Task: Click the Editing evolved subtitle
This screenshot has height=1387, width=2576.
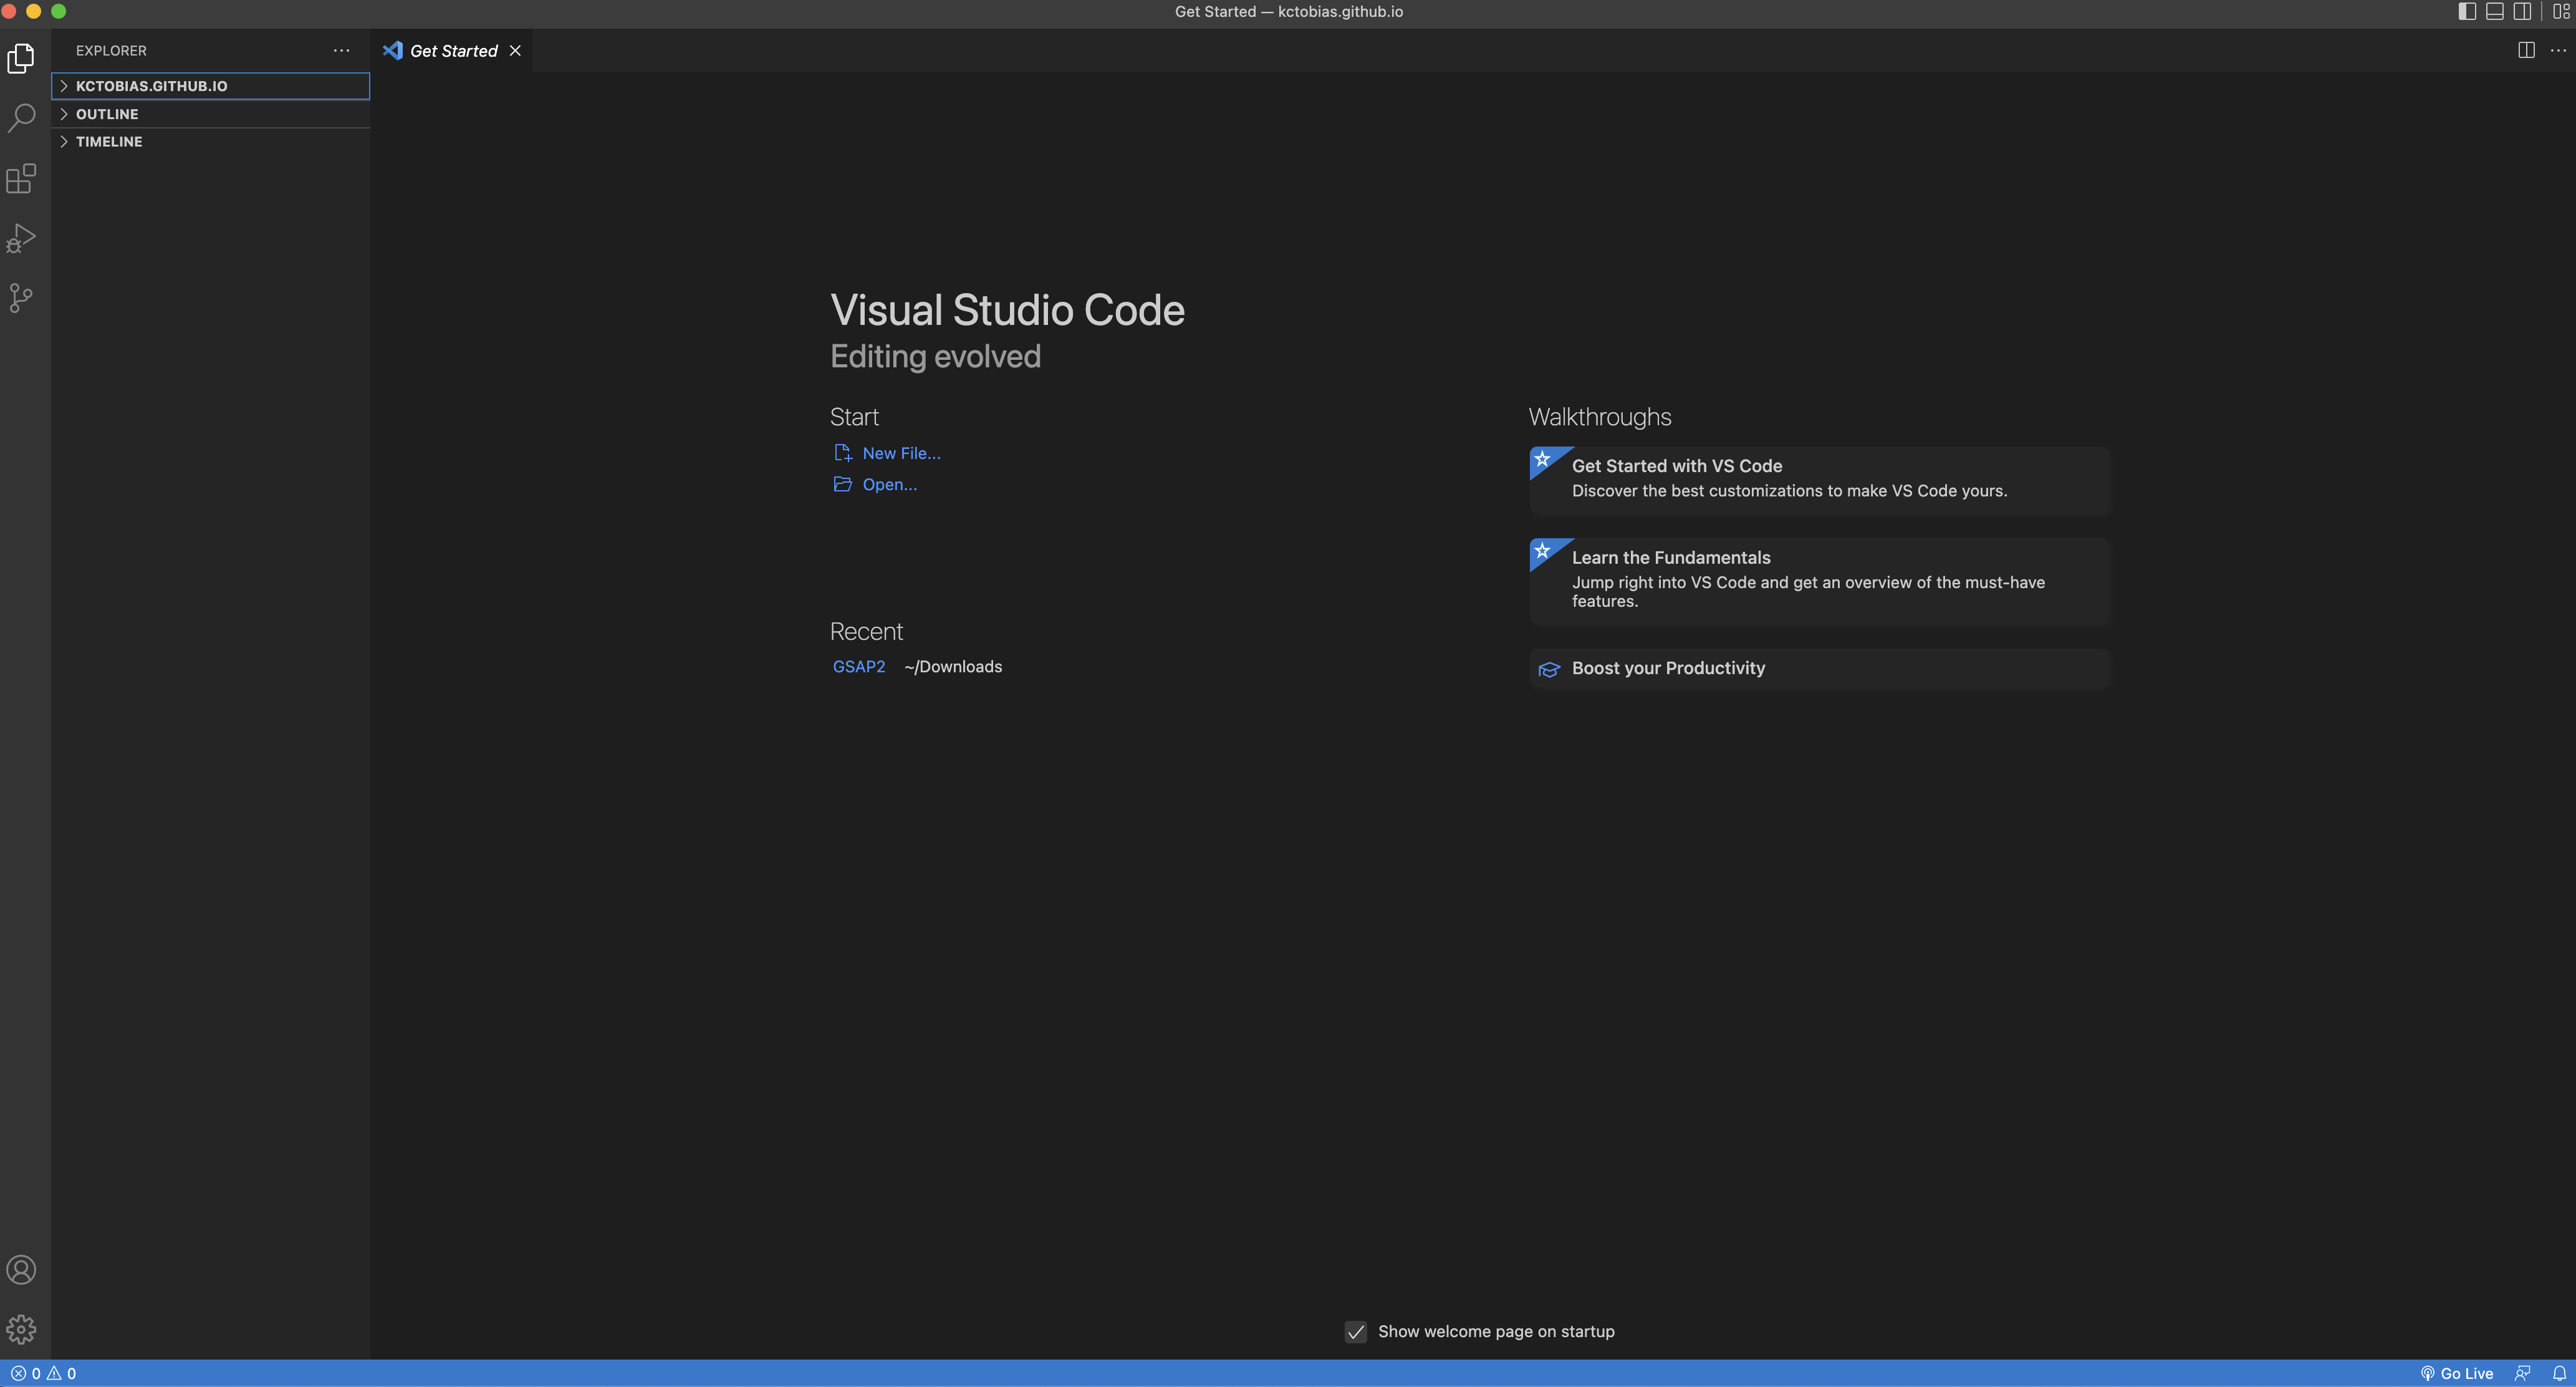Action: tap(935, 356)
